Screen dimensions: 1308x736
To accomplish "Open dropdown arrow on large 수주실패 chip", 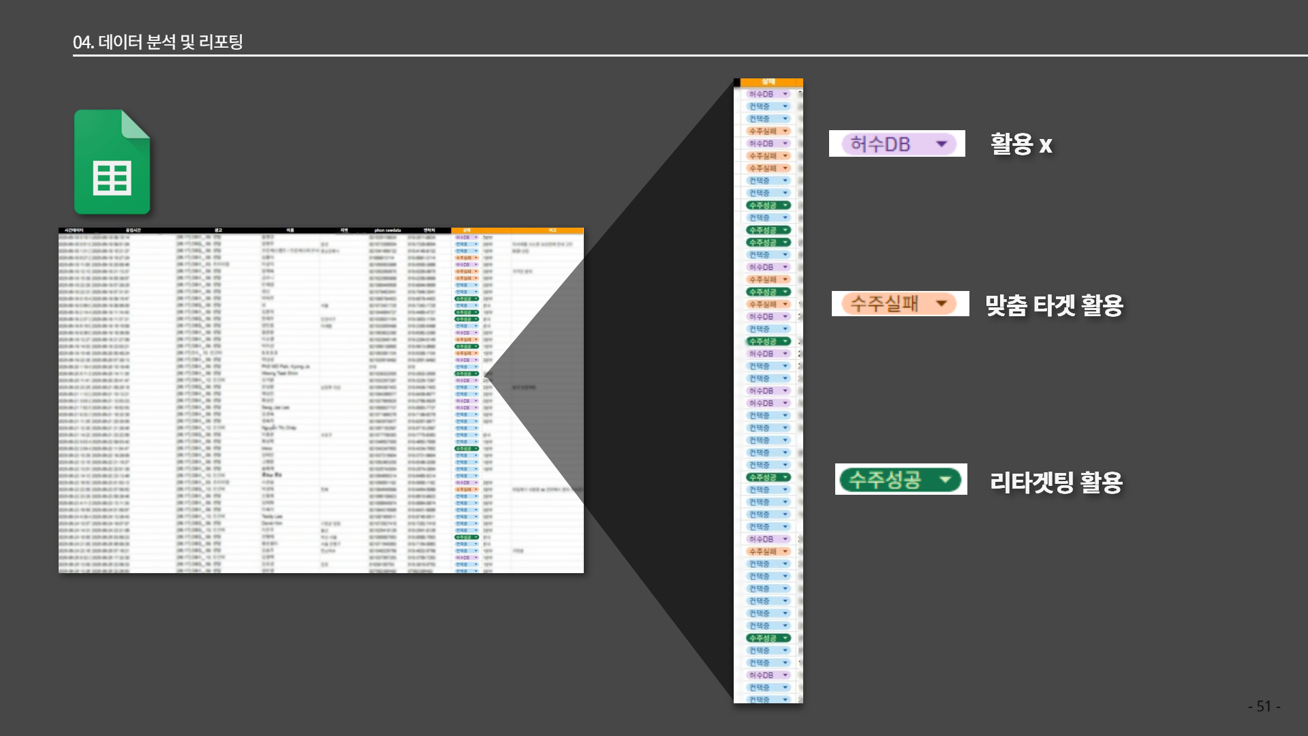I will [x=942, y=303].
